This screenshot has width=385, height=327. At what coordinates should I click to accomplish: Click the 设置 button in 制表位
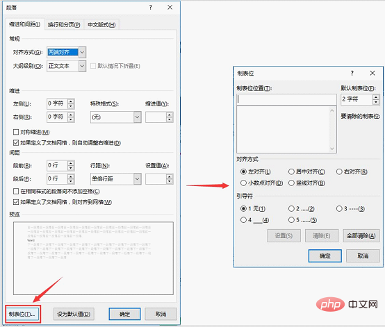click(x=284, y=236)
